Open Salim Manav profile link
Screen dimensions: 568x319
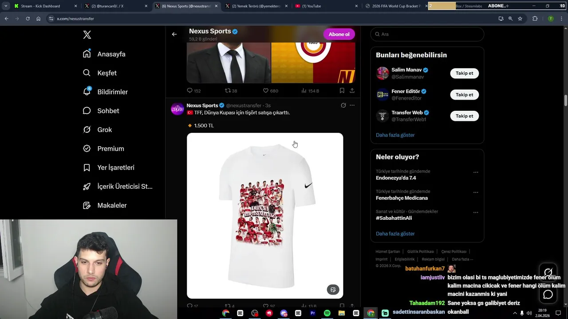[407, 70]
